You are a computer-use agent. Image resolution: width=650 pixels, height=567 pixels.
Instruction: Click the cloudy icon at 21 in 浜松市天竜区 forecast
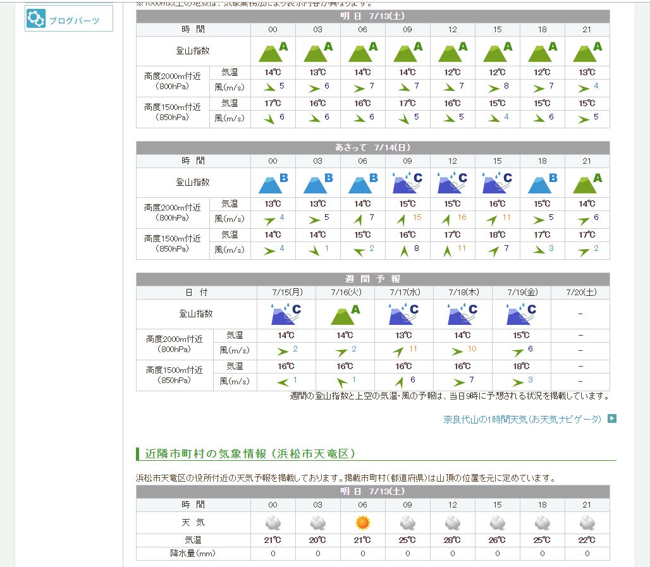(587, 523)
